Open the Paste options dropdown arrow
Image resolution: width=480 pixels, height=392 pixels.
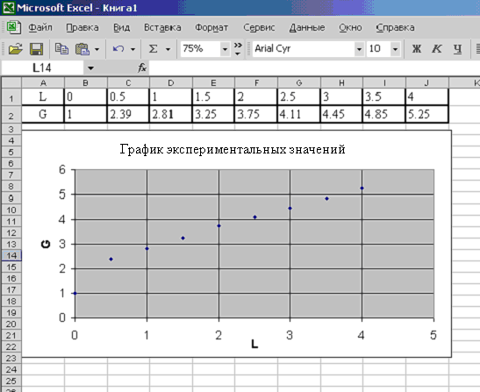(97, 49)
